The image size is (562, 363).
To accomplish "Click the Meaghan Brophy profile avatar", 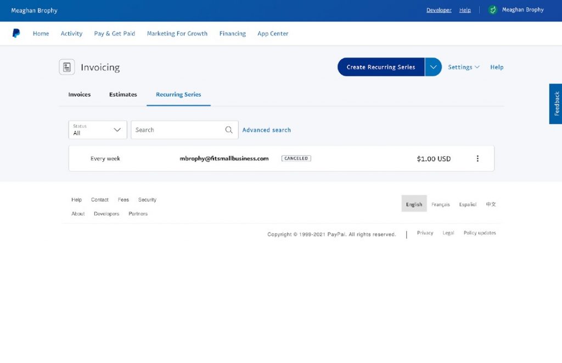I will pos(492,9).
